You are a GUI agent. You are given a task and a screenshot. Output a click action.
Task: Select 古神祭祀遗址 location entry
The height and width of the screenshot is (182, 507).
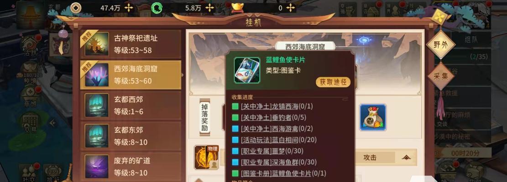(x=131, y=44)
